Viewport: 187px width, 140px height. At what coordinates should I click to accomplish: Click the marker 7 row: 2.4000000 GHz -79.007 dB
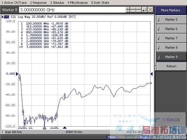(x=44, y=41)
